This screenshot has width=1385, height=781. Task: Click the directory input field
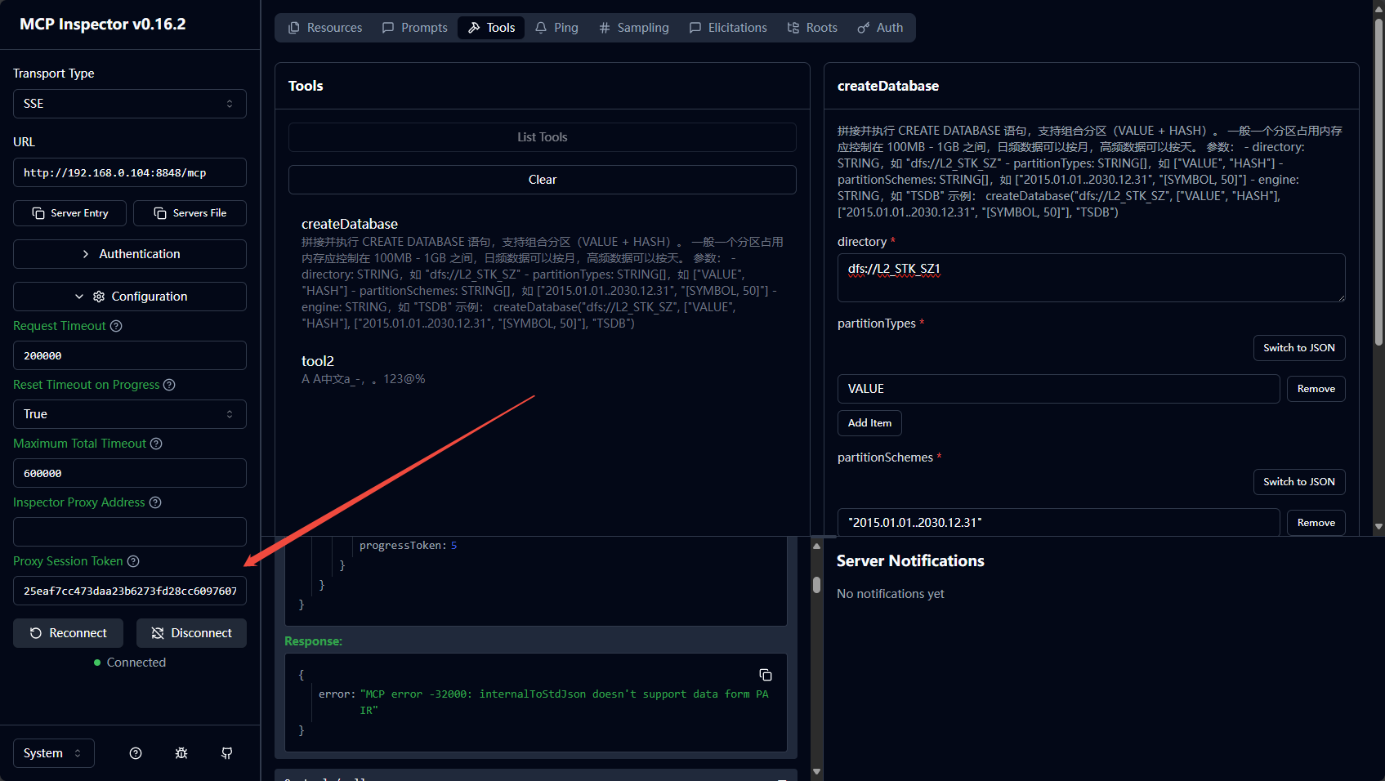pos(1091,278)
